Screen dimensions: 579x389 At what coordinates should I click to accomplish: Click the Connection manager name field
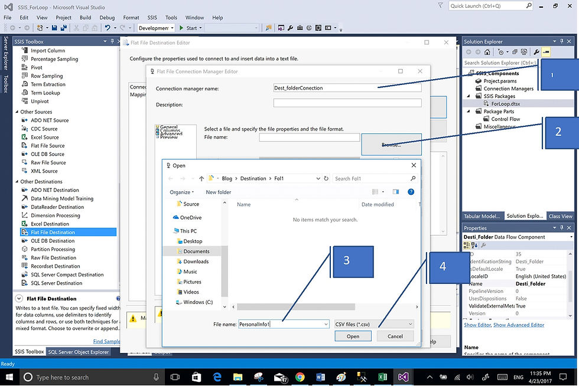tap(347, 88)
